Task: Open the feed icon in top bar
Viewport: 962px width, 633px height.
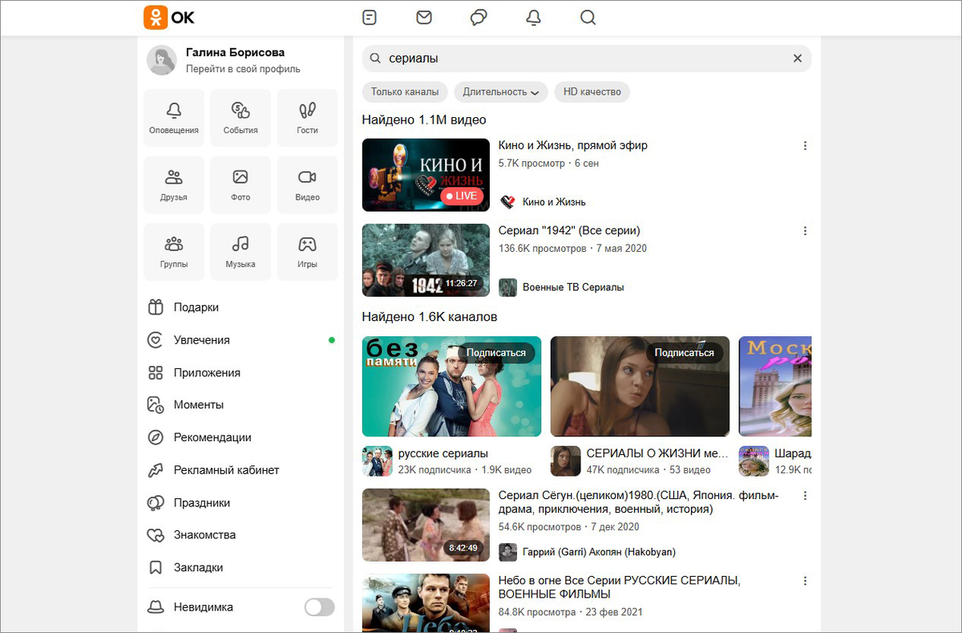Action: click(x=370, y=17)
